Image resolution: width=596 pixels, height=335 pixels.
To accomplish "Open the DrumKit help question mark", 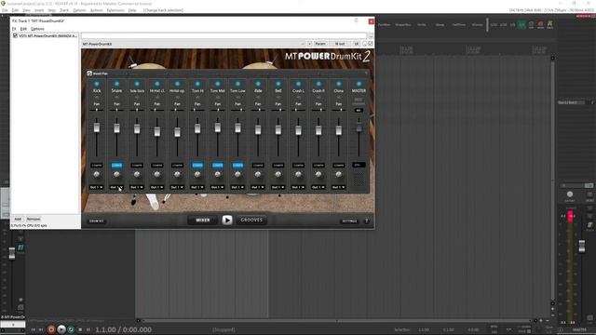I will pos(366,221).
